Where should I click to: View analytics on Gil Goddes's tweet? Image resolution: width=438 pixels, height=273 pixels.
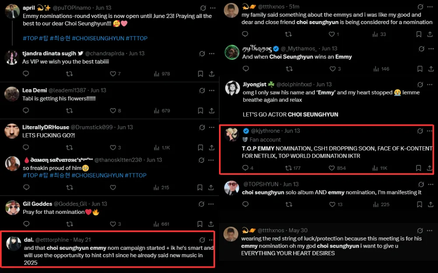(162, 224)
